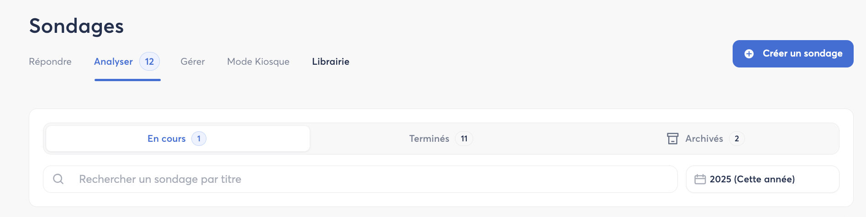Click the Sondages page heading
Screen dimensions: 866x217
[x=76, y=26]
